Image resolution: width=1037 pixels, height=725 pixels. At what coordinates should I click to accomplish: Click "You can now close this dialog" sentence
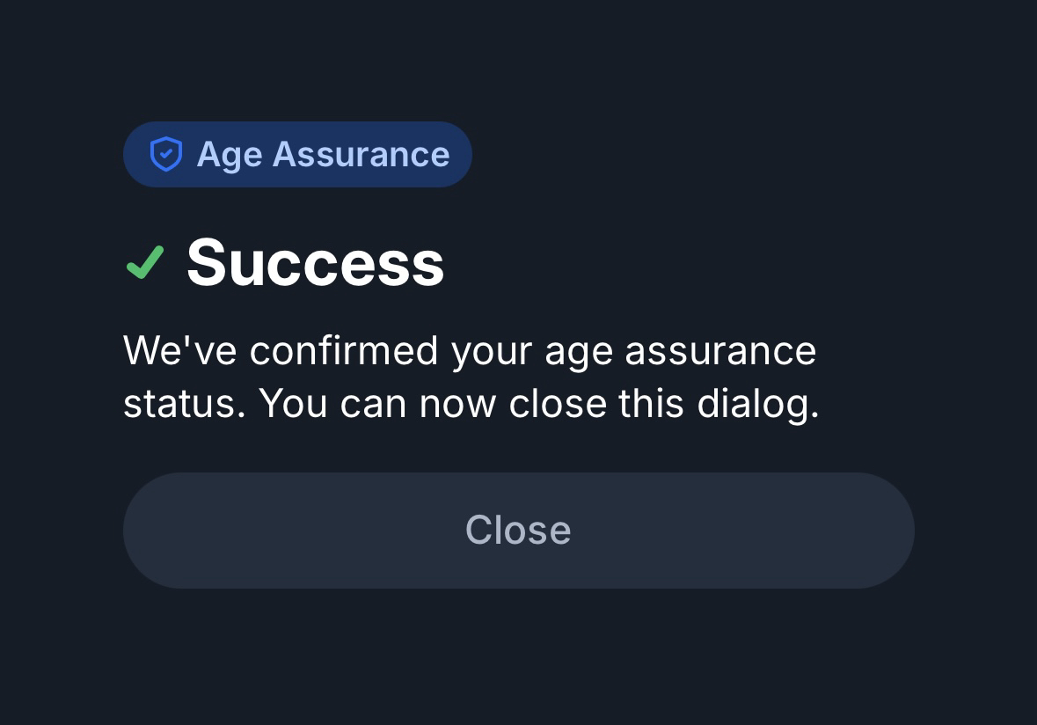point(538,404)
